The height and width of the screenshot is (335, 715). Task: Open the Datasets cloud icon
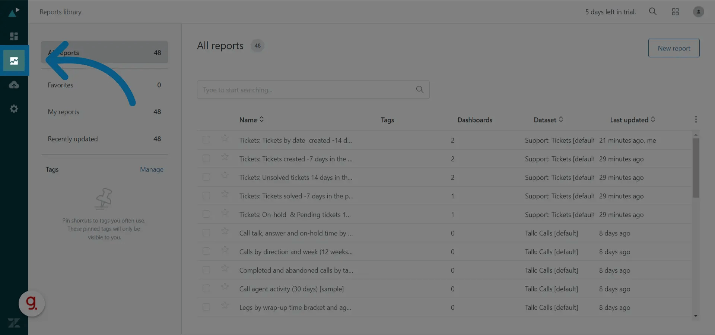pos(14,85)
